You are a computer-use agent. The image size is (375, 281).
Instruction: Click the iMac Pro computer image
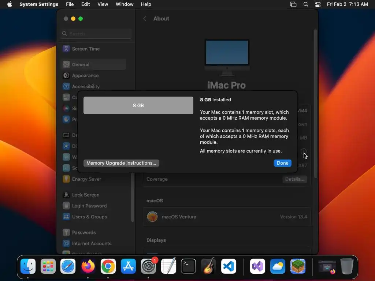click(x=227, y=57)
